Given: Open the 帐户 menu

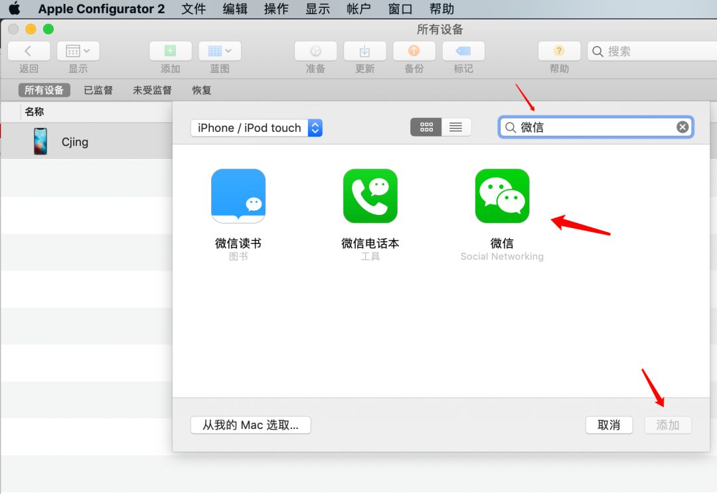Looking at the screenshot, I should [358, 9].
